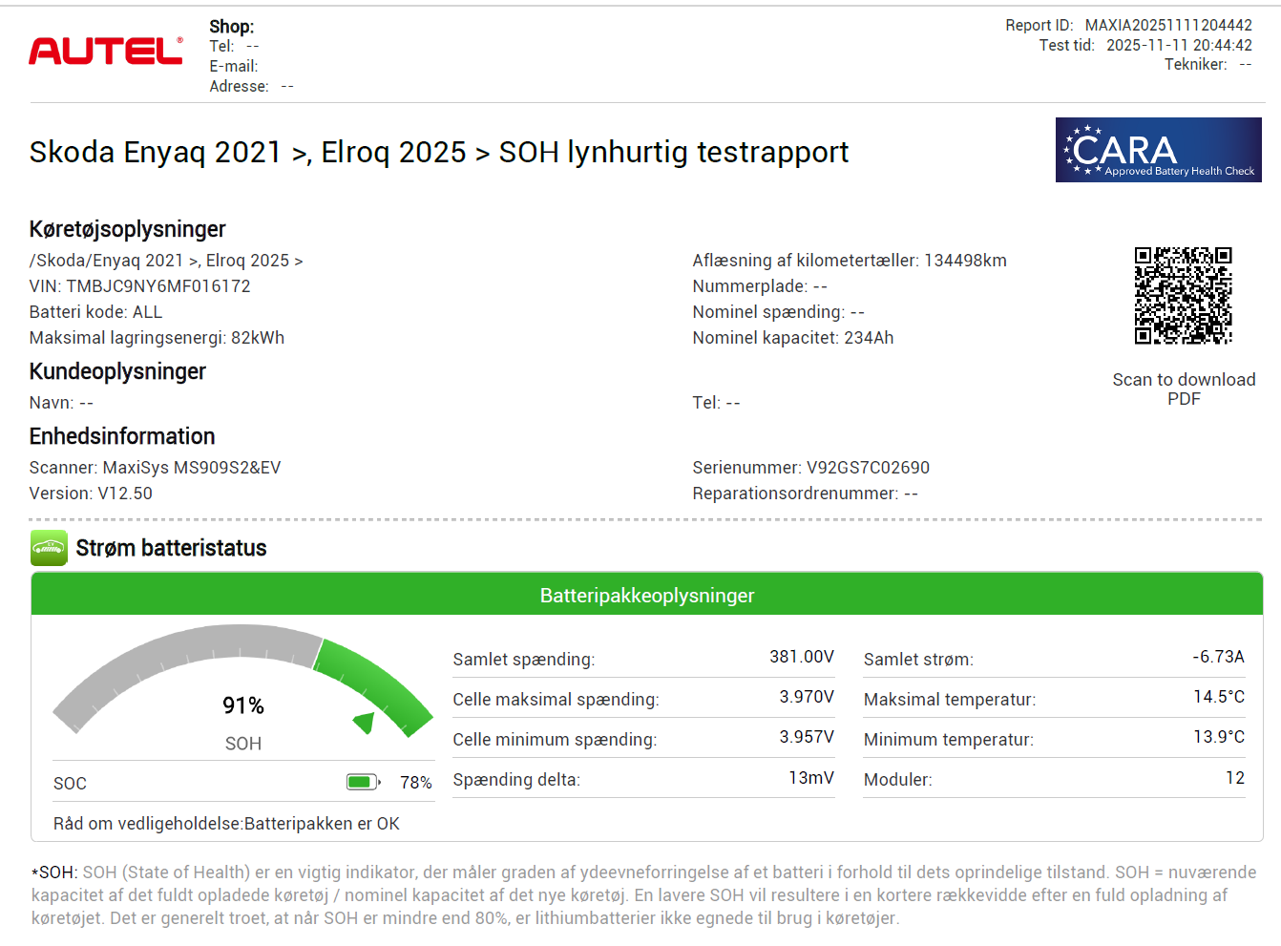Click the SOC battery level icon

coord(363,783)
